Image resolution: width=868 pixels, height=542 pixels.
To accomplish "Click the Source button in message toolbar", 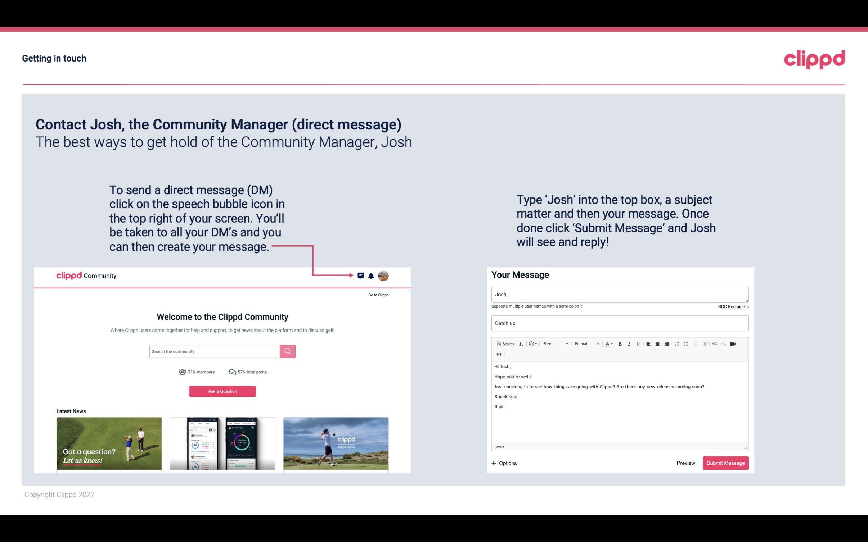I will click(x=504, y=343).
